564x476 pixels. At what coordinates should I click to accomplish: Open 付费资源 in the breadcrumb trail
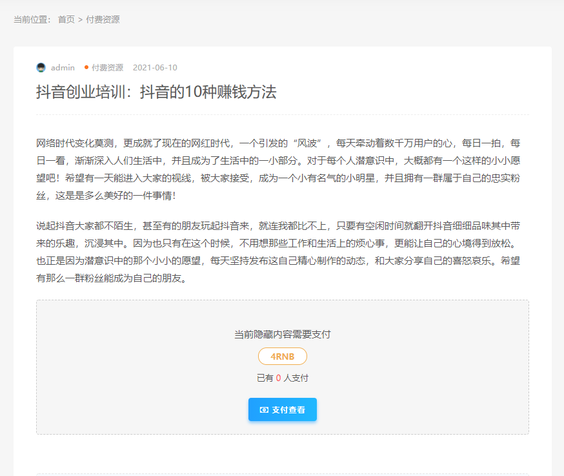[x=103, y=19]
